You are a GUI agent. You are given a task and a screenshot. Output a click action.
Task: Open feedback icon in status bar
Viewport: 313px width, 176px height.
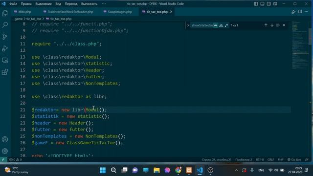pos(307,160)
